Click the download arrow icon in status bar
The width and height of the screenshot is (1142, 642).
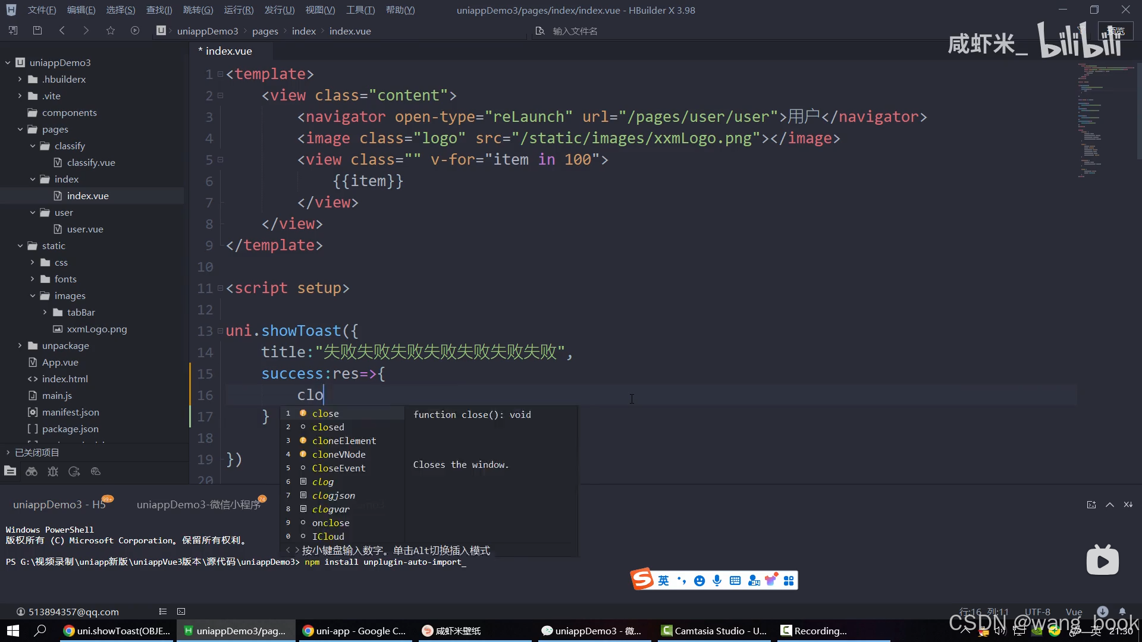(x=1103, y=612)
